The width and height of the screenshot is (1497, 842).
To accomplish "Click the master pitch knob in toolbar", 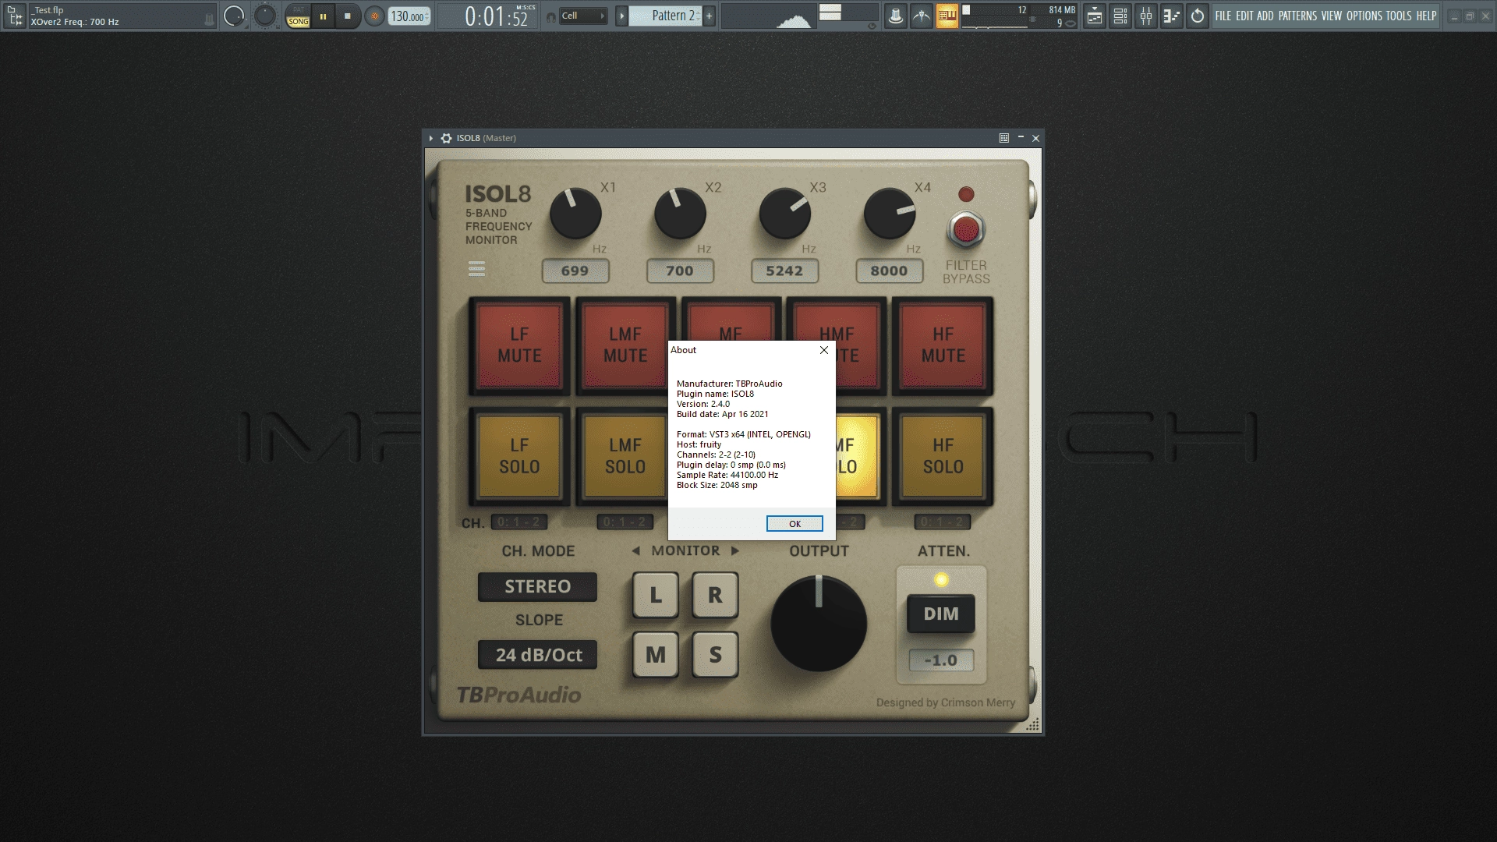I will click(x=265, y=16).
